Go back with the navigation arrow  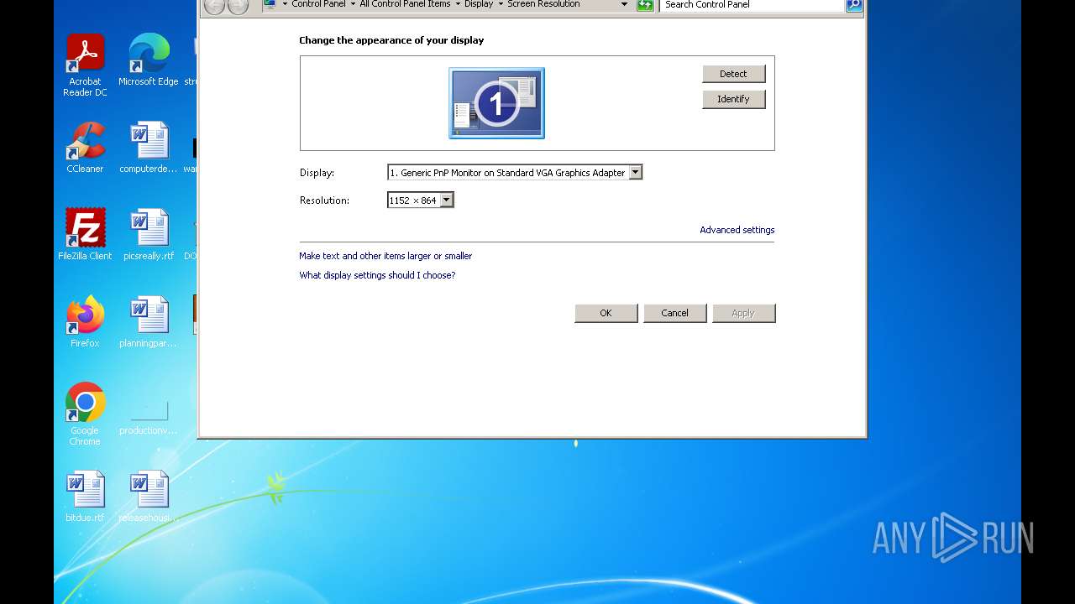[214, 5]
